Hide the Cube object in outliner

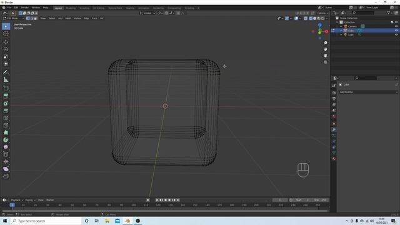point(396,31)
